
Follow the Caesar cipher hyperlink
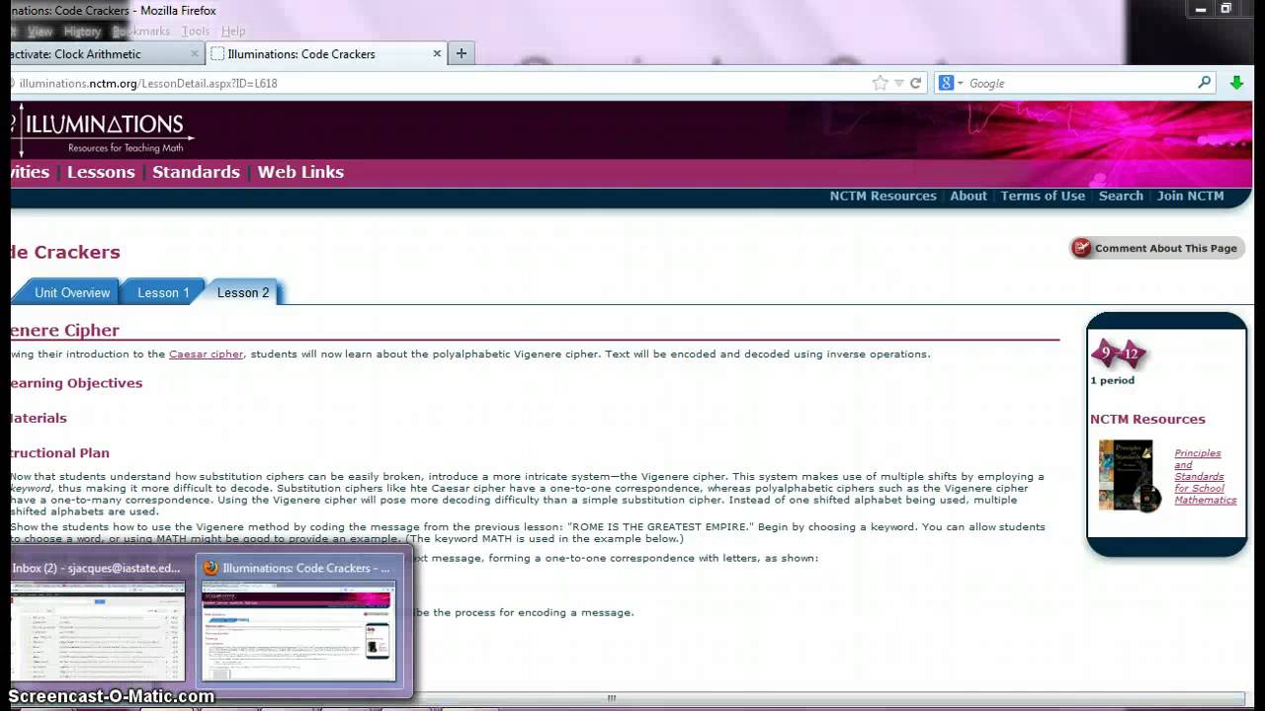[x=206, y=355]
